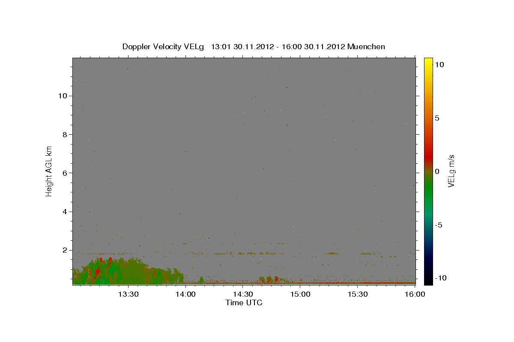
Task: Click the colorbar value 0 label
Action: [437, 171]
